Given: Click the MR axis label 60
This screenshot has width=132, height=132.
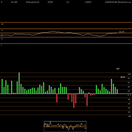Looking at the screenshot, I should pyautogui.click(x=129, y=83).
